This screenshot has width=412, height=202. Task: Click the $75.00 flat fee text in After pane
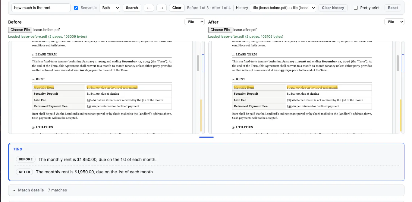(325, 100)
